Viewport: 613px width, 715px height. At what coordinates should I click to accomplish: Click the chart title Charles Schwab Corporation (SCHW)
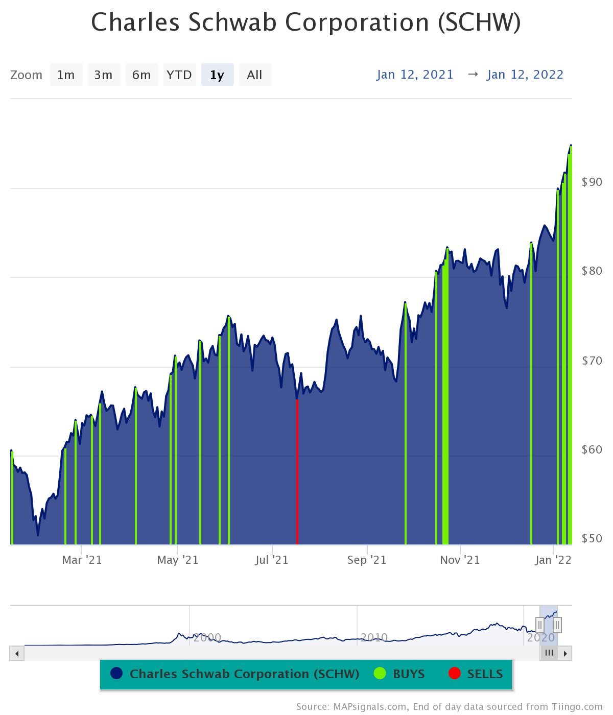(x=306, y=22)
